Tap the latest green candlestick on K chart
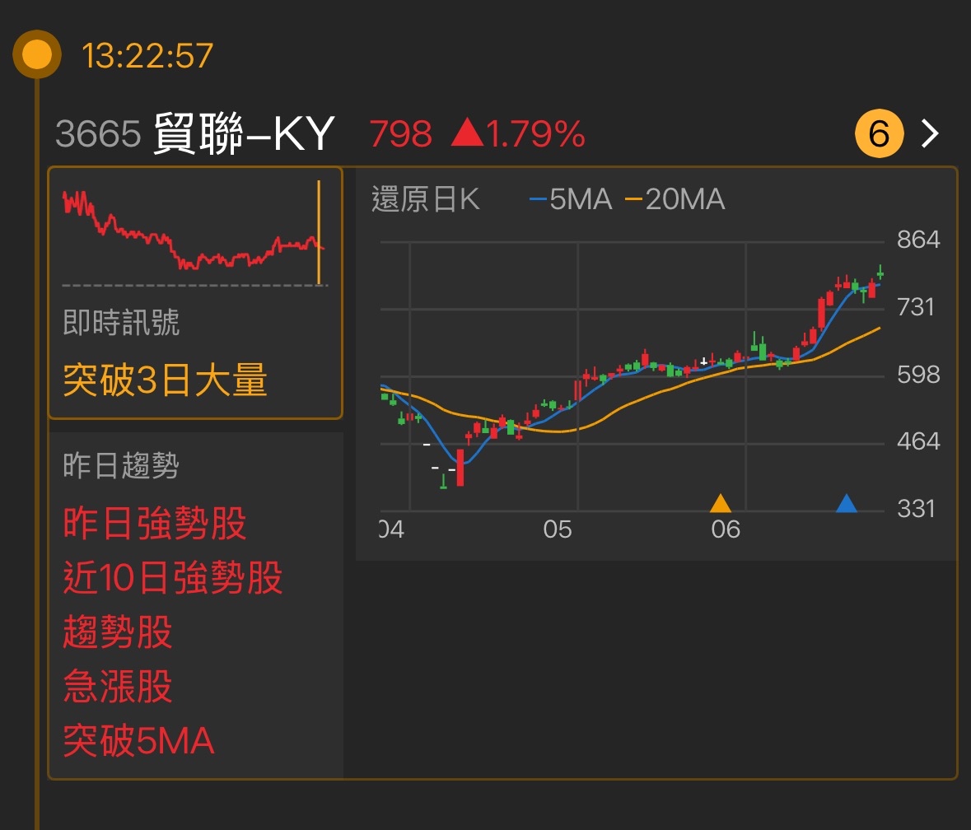This screenshot has width=971, height=830. click(880, 273)
